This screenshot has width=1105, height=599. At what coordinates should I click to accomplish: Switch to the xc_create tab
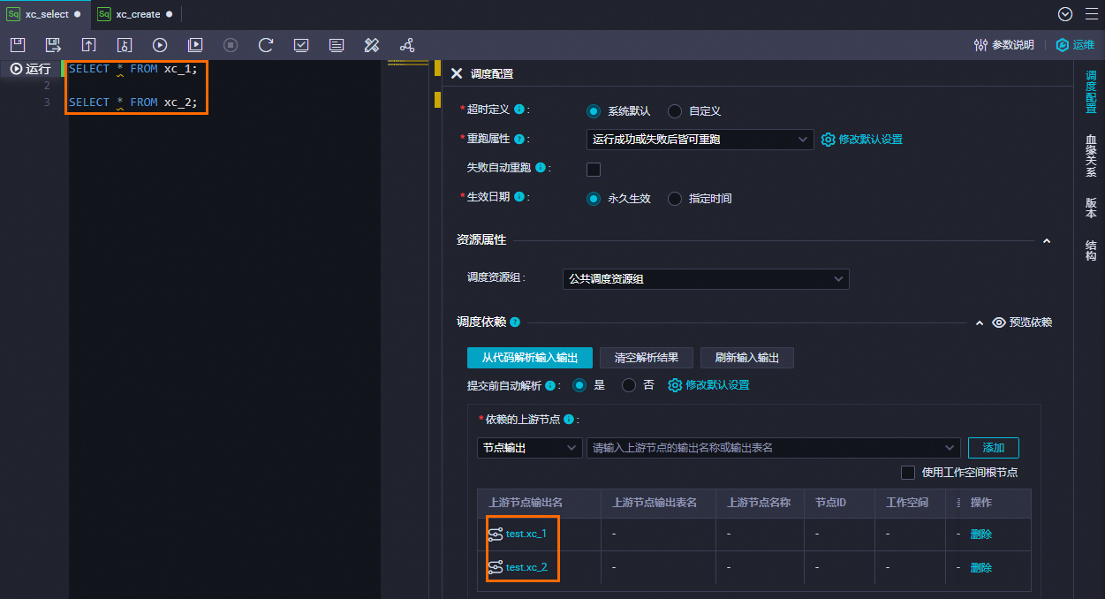pyautogui.click(x=137, y=14)
